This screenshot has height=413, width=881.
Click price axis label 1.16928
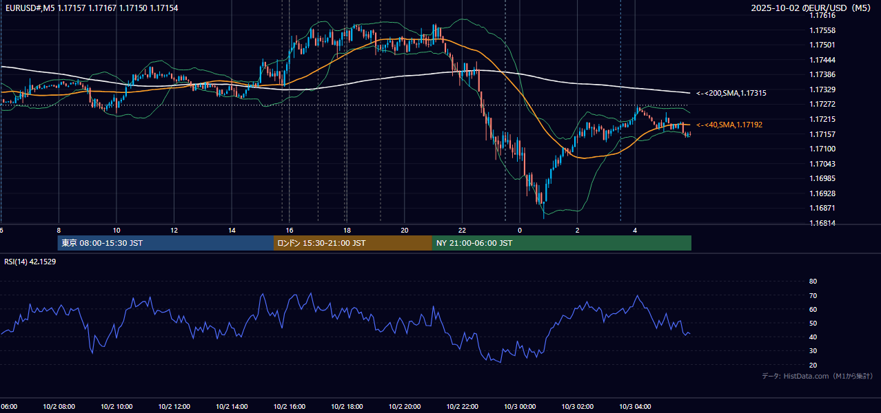(x=822, y=193)
